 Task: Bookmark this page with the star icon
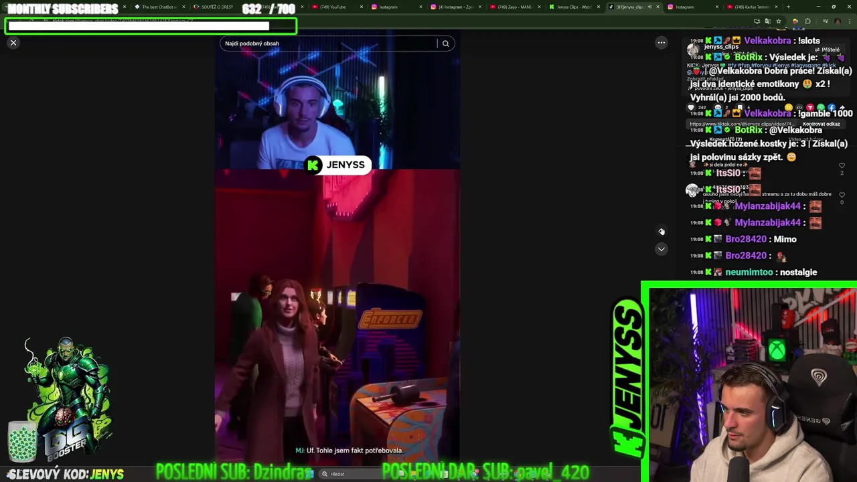[779, 21]
